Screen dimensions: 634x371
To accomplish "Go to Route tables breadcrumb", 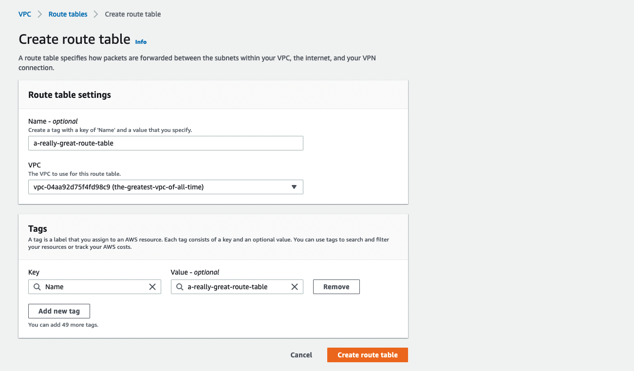I will [x=68, y=14].
